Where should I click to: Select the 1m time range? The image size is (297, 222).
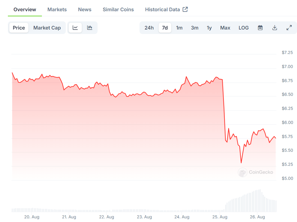coord(179,28)
